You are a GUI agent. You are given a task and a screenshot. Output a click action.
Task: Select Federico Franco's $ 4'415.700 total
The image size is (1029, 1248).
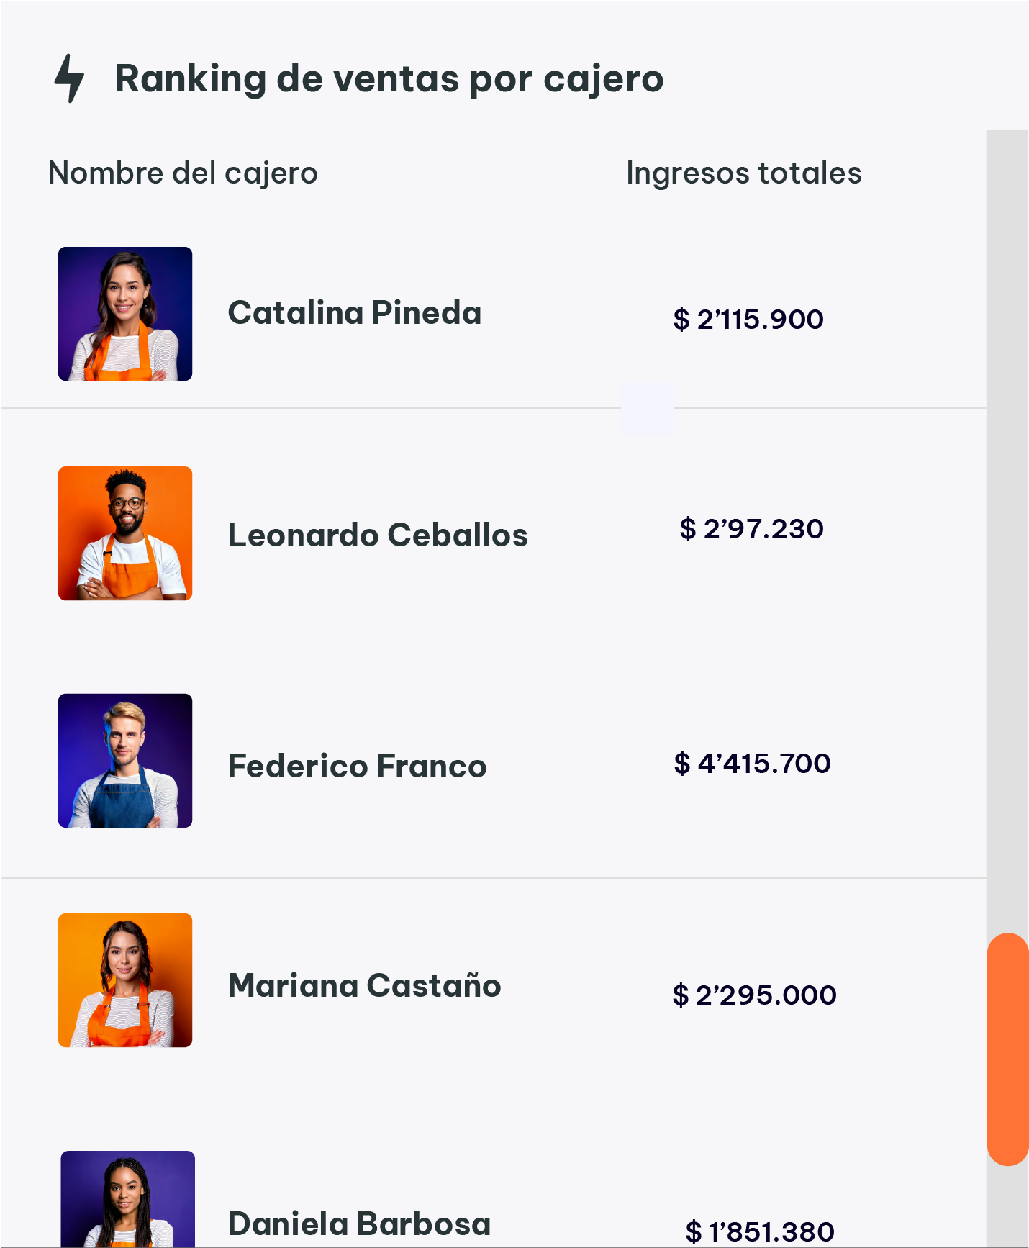tap(752, 764)
